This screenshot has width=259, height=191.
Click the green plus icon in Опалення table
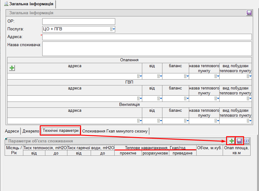(12, 68)
